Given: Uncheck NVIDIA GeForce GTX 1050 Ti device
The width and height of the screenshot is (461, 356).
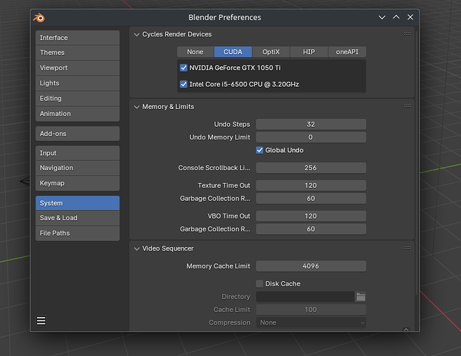Looking at the screenshot, I should pyautogui.click(x=183, y=68).
